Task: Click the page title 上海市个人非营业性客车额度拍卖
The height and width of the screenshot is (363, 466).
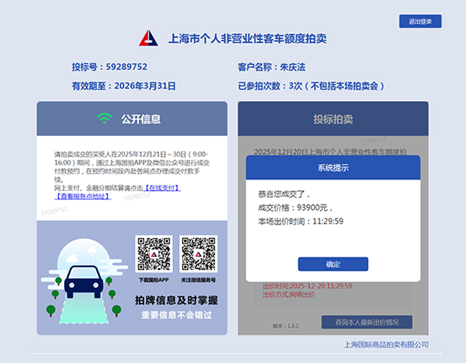Action: [247, 39]
